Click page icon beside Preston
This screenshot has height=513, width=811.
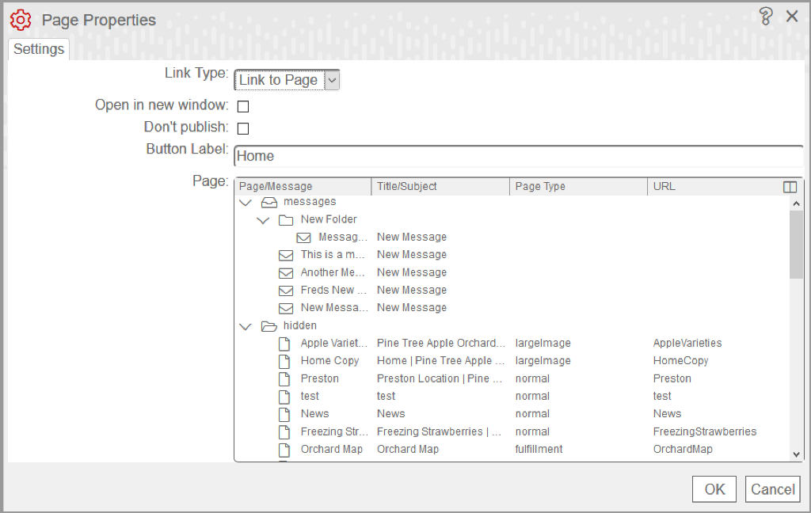284,379
